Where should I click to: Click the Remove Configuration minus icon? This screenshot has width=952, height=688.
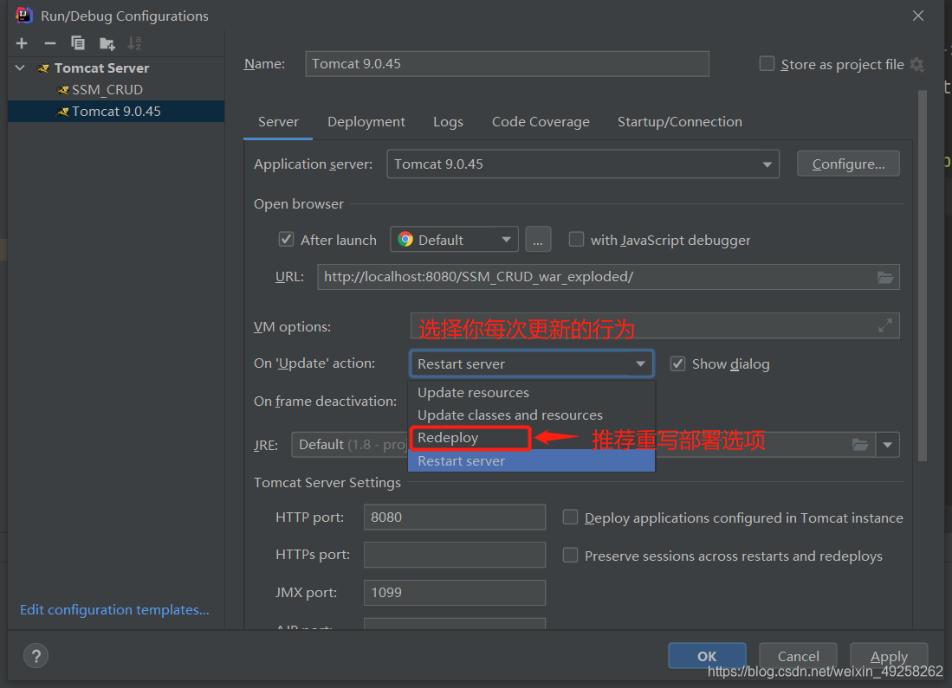coord(50,43)
